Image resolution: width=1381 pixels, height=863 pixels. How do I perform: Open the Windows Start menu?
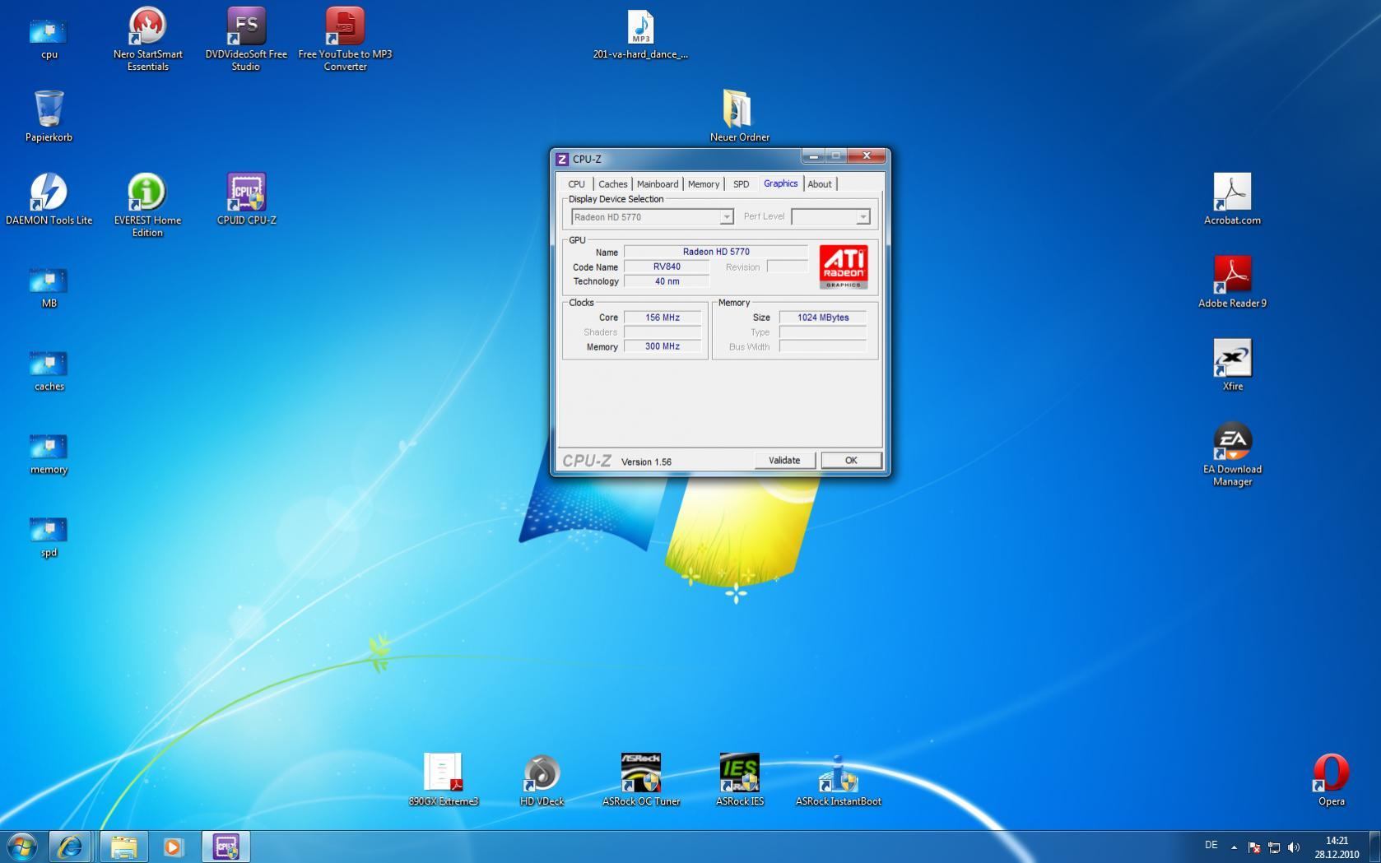point(21,847)
